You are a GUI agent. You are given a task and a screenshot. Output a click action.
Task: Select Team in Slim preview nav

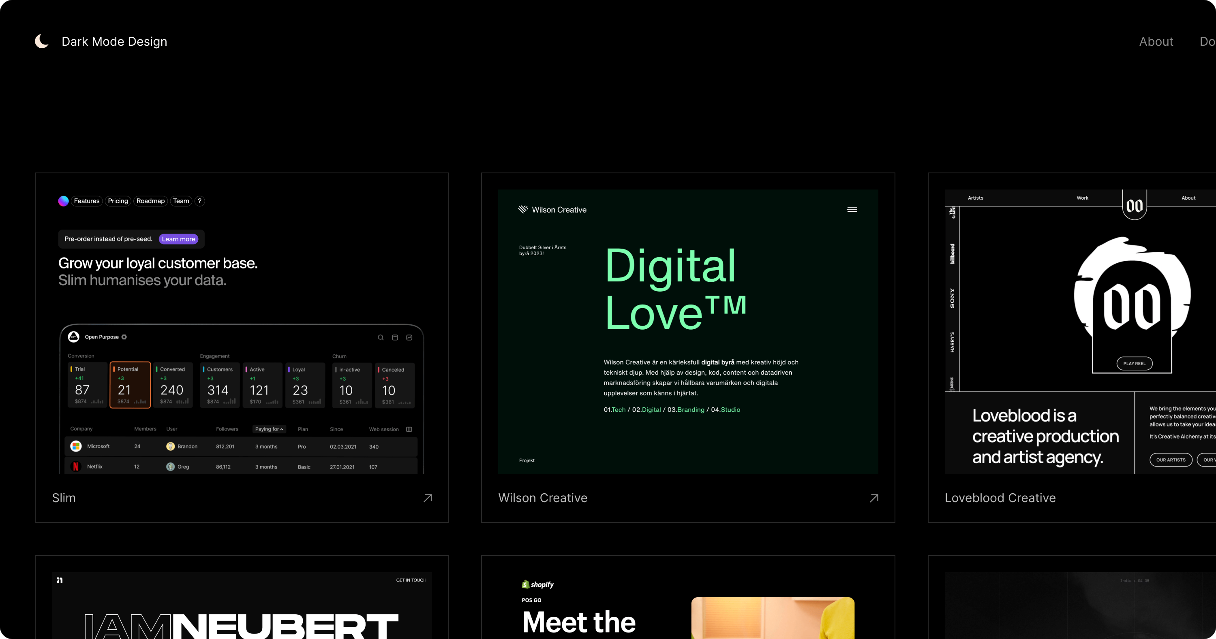181,201
